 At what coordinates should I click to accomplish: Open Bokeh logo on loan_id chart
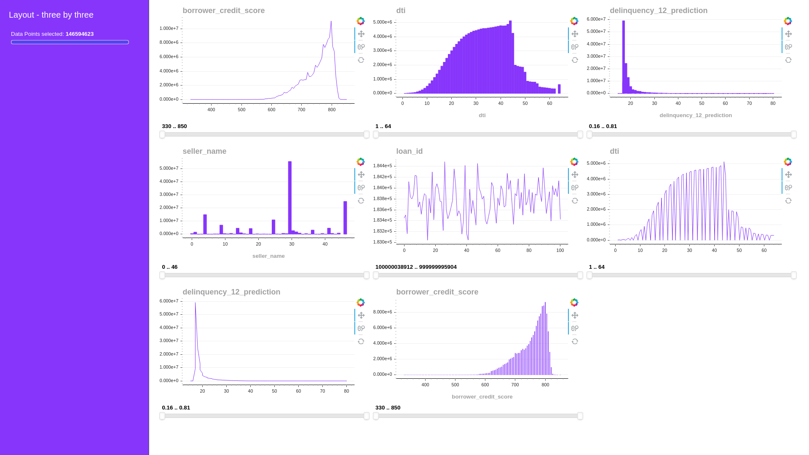coord(574,162)
